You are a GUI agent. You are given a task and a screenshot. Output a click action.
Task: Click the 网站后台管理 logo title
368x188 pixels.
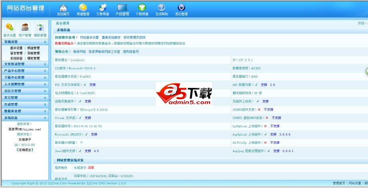[26, 8]
